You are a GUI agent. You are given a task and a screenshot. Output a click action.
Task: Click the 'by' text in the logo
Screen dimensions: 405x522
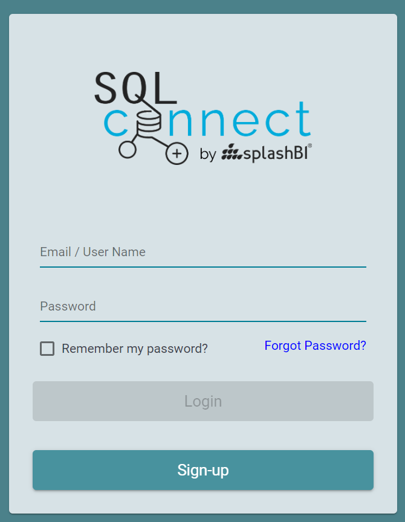(208, 155)
